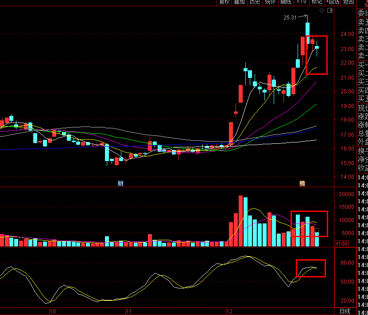
Task: Click the 5000 volume axis label
Action: click(x=348, y=233)
